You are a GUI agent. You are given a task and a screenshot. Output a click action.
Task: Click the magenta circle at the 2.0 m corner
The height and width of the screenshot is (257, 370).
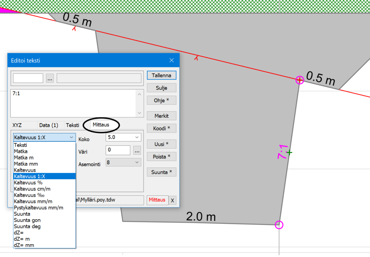point(279,225)
